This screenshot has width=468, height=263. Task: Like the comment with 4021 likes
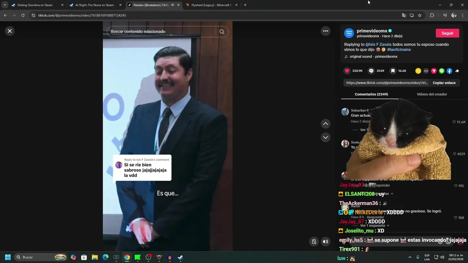[x=454, y=154]
